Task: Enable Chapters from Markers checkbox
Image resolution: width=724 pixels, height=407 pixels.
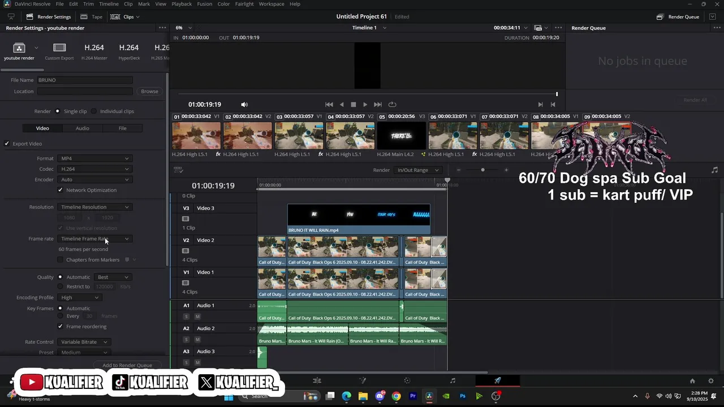Action: coord(61,259)
